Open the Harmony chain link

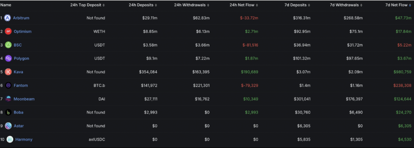point(24,139)
